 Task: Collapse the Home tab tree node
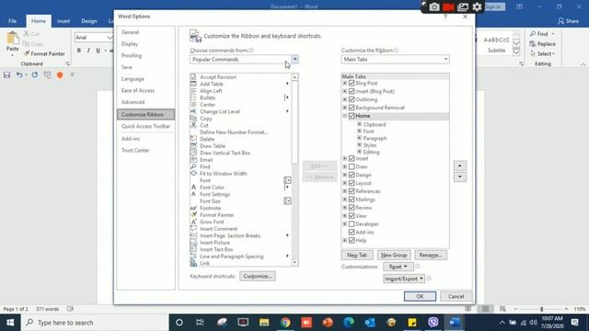click(345, 116)
